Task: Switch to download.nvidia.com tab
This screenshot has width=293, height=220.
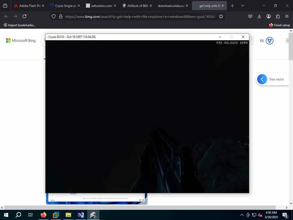Action: (172, 6)
